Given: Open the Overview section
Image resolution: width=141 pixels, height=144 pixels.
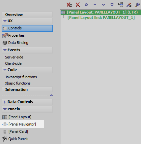Looking at the screenshot, I should (27, 15).
